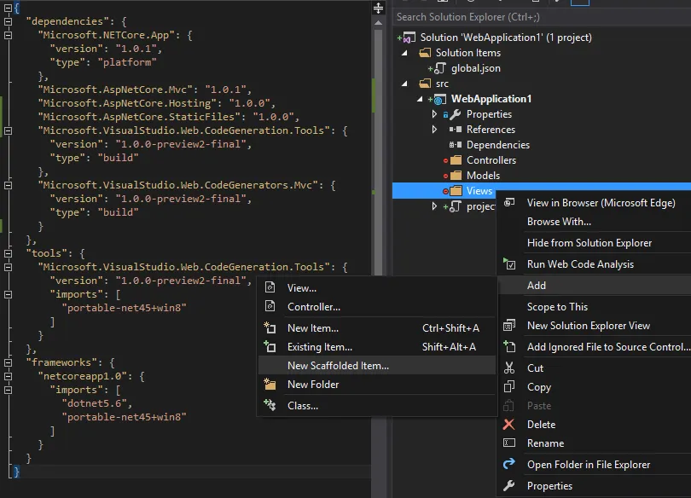691x498 pixels.
Task: Choose Scope to This
Action: (x=595, y=306)
